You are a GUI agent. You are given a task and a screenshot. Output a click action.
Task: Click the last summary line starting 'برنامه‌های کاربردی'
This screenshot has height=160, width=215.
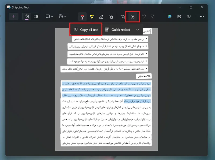coord(106,143)
